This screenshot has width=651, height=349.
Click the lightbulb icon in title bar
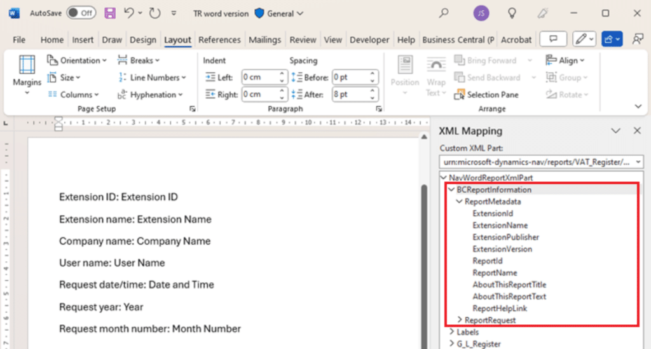(x=511, y=13)
